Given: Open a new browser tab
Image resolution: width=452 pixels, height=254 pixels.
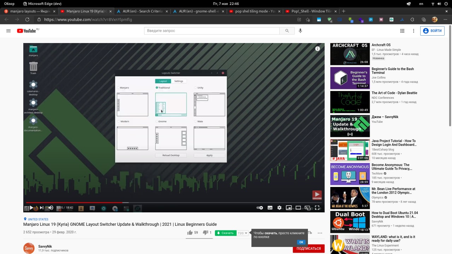Looking at the screenshot, I should tap(344, 11).
